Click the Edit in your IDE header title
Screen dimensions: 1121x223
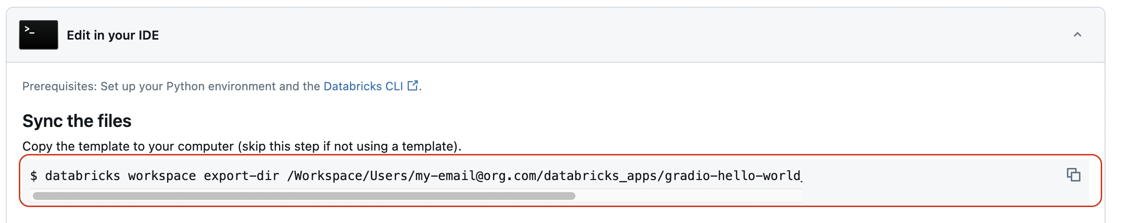pos(112,35)
